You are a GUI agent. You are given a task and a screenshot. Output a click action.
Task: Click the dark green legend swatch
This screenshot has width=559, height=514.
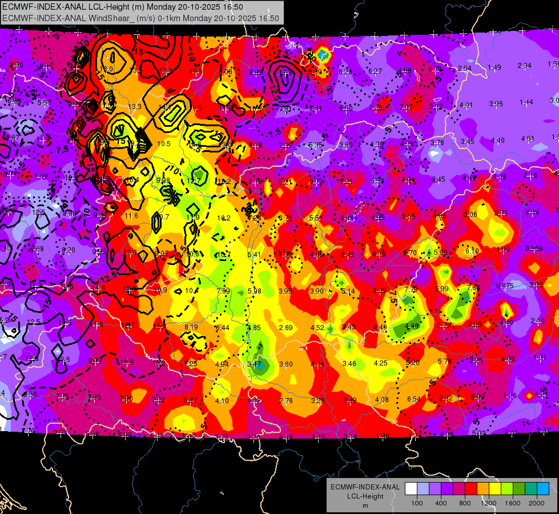click(x=518, y=489)
